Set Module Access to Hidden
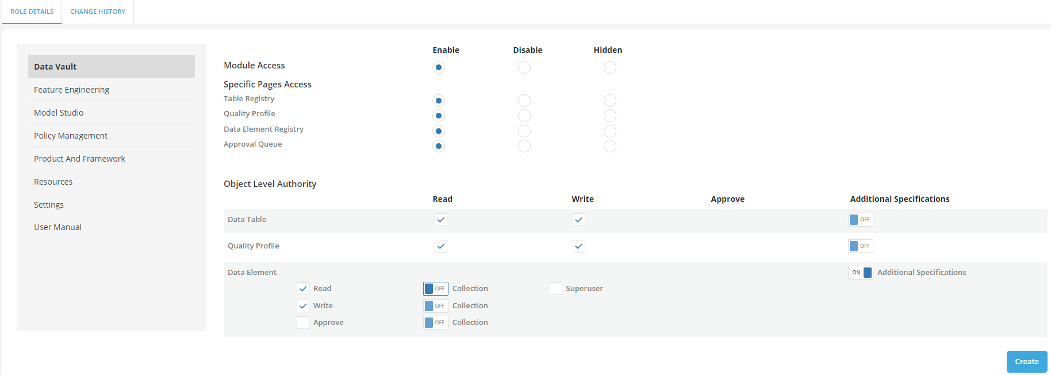The image size is (1051, 375). (x=609, y=67)
